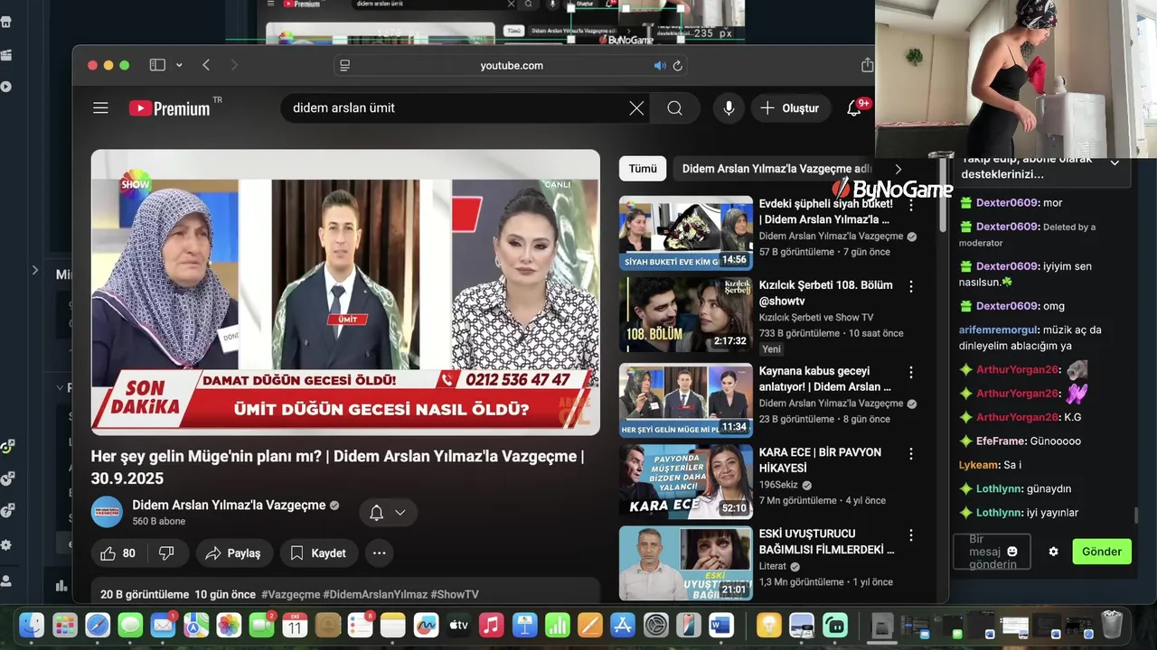
Task: Mute the tab audio speaker in address bar
Action: pyautogui.click(x=660, y=65)
